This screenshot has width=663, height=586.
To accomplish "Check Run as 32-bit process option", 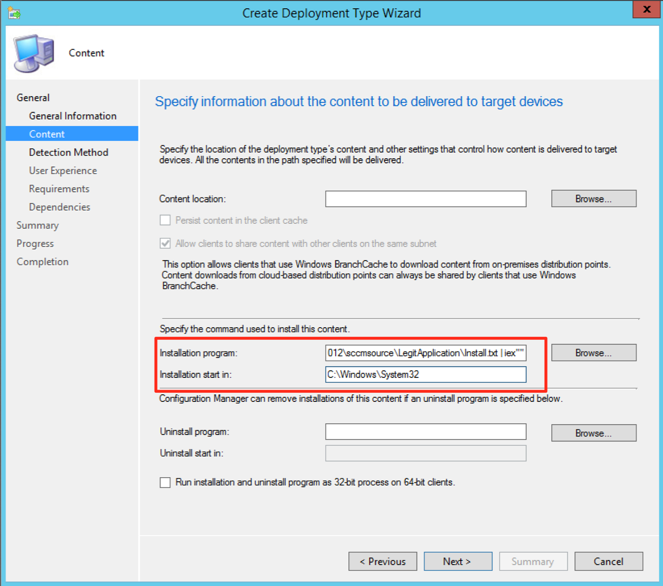I will click(x=165, y=482).
